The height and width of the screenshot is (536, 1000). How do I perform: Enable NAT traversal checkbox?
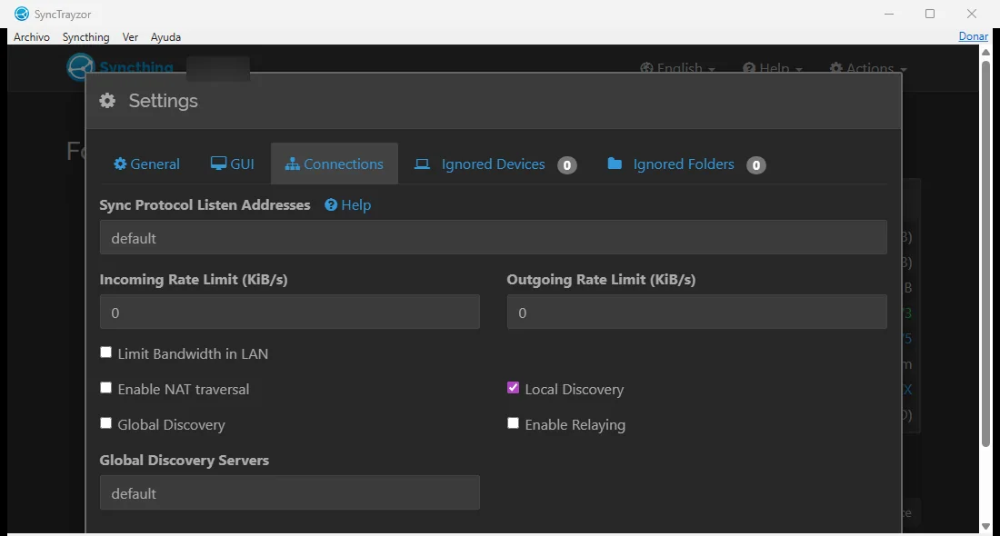click(x=105, y=388)
